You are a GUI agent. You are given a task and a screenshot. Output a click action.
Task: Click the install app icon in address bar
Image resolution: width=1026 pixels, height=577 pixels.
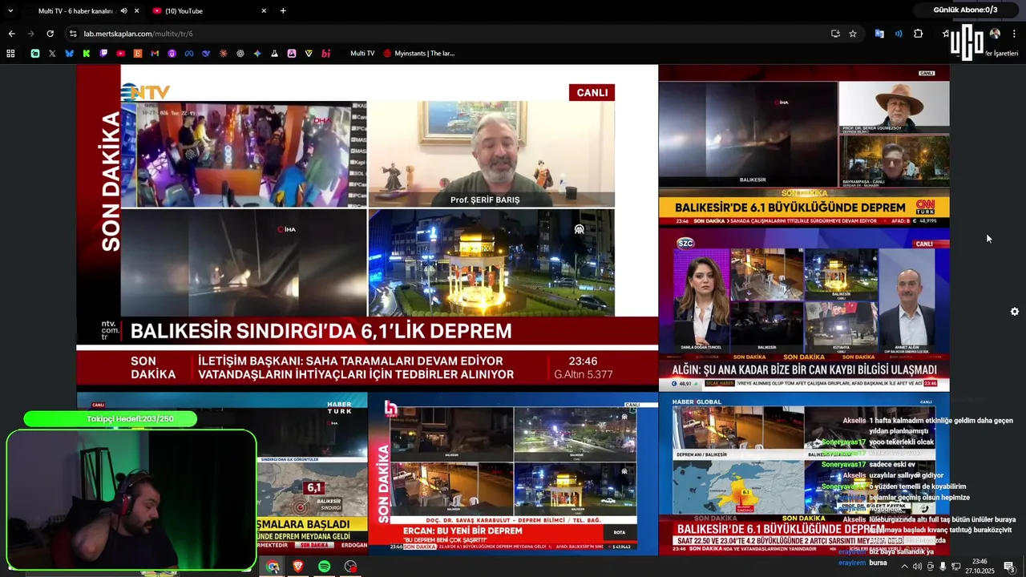(x=835, y=34)
